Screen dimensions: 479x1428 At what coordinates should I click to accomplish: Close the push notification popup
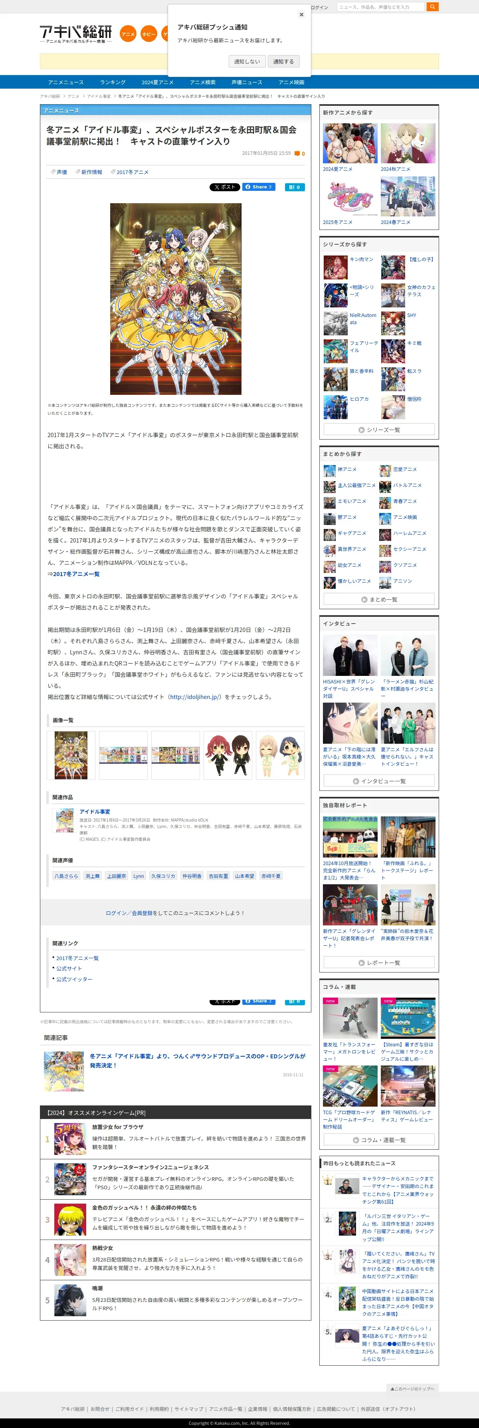tap(301, 14)
